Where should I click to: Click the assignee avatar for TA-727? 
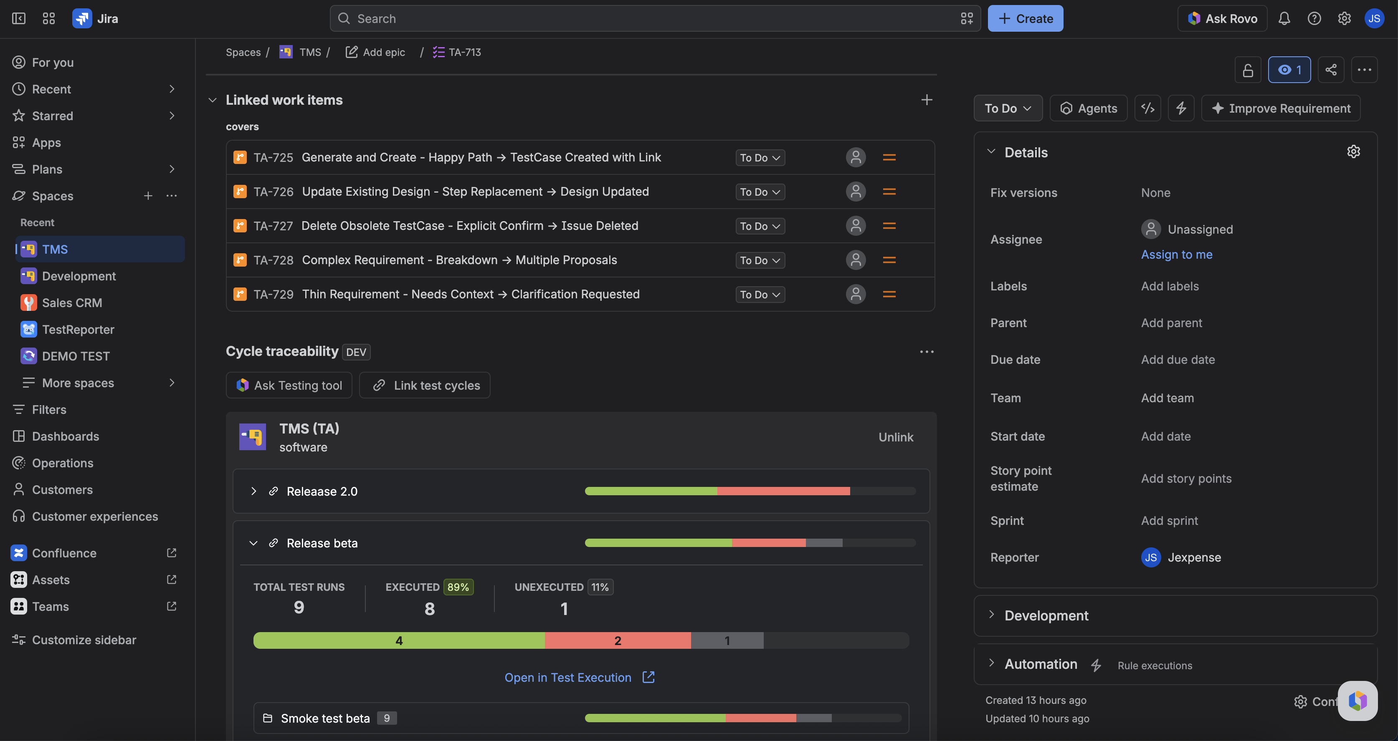coord(856,226)
